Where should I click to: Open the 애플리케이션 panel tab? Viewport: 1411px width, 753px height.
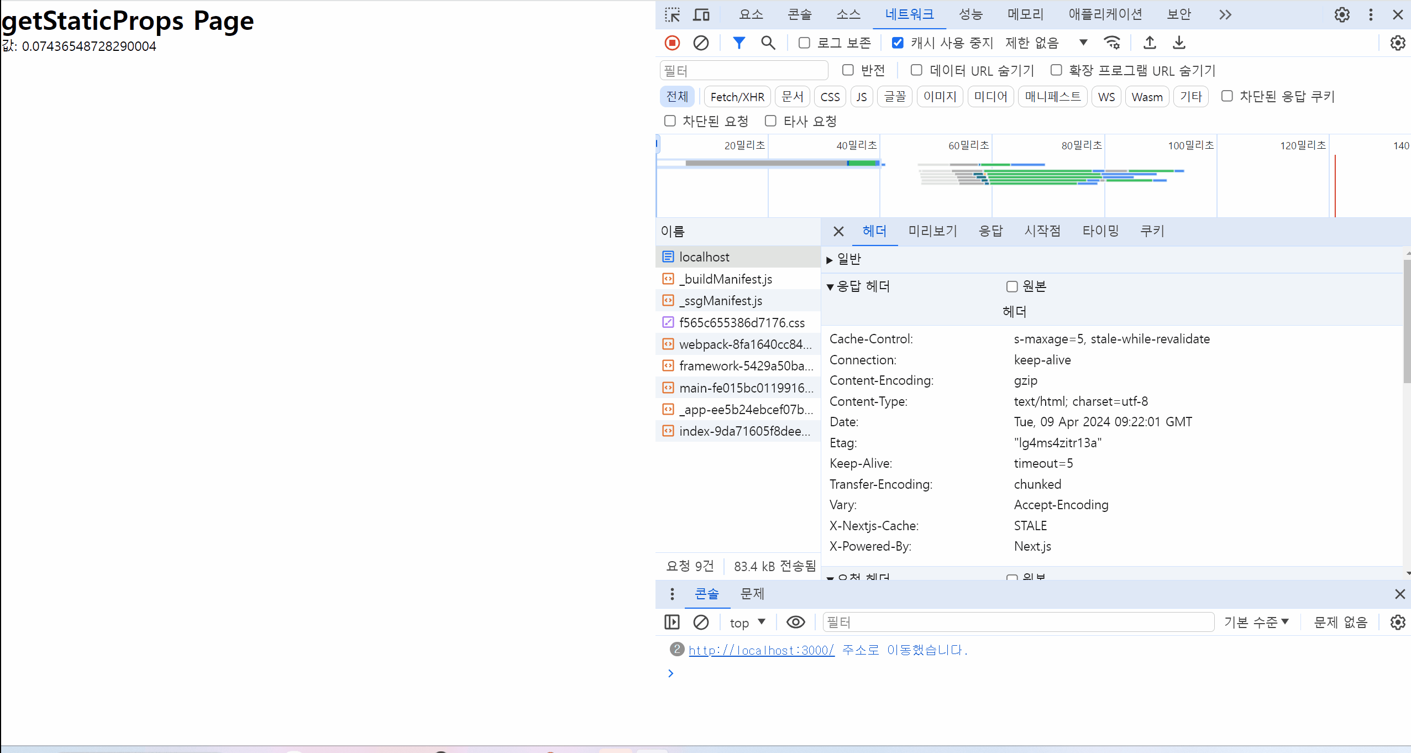coord(1105,14)
